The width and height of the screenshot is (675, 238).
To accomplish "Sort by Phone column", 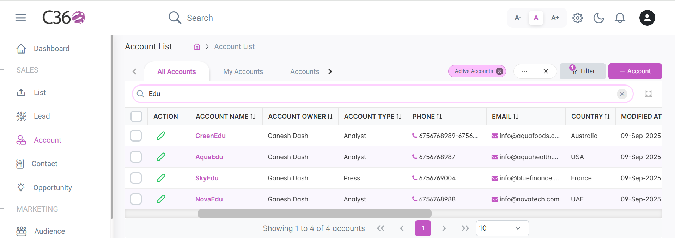I will 439,117.
